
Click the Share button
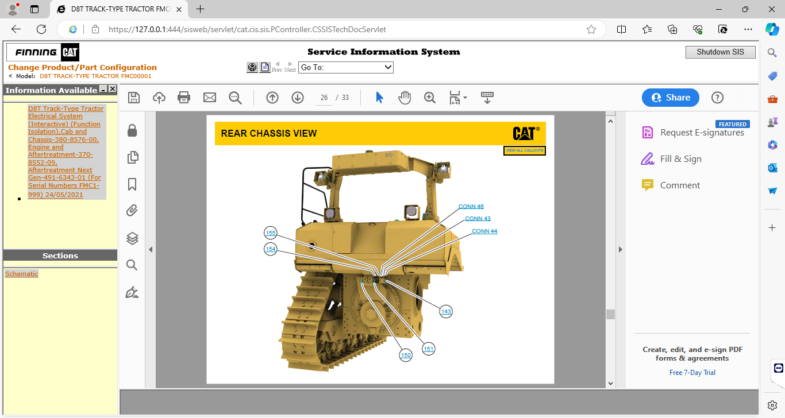(x=671, y=98)
